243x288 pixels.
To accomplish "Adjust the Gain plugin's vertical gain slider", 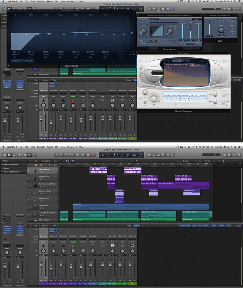I will click(x=209, y=28).
